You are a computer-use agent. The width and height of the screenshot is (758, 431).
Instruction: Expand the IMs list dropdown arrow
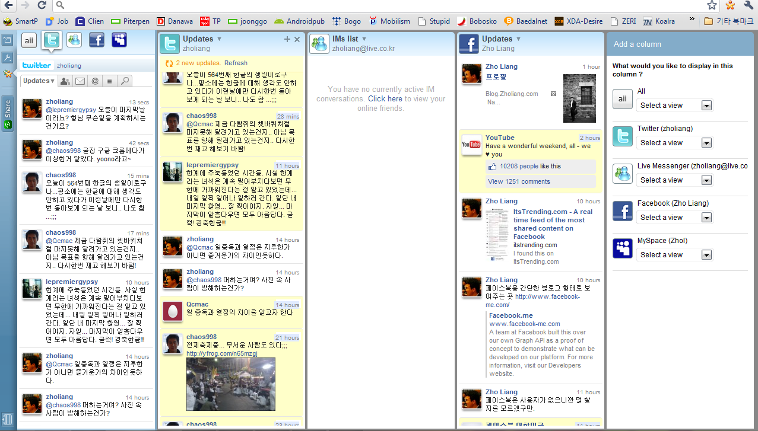(x=364, y=39)
